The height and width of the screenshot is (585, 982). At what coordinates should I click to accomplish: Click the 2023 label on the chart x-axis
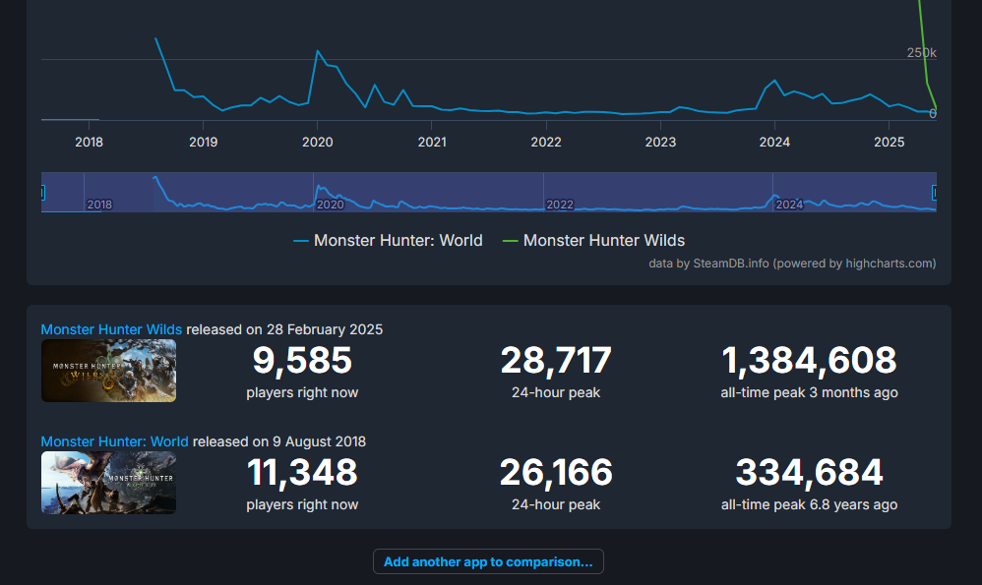(660, 142)
